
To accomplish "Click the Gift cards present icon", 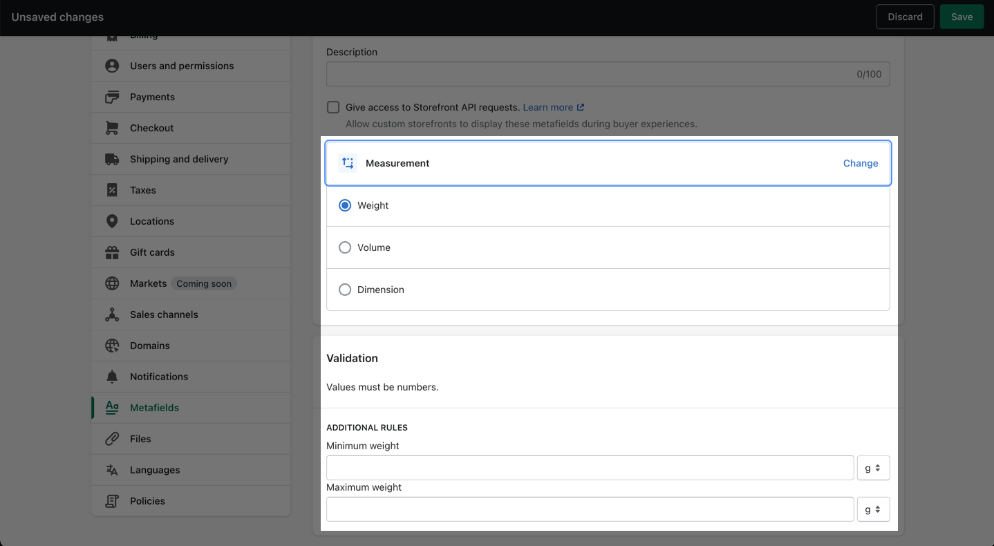I will point(112,252).
